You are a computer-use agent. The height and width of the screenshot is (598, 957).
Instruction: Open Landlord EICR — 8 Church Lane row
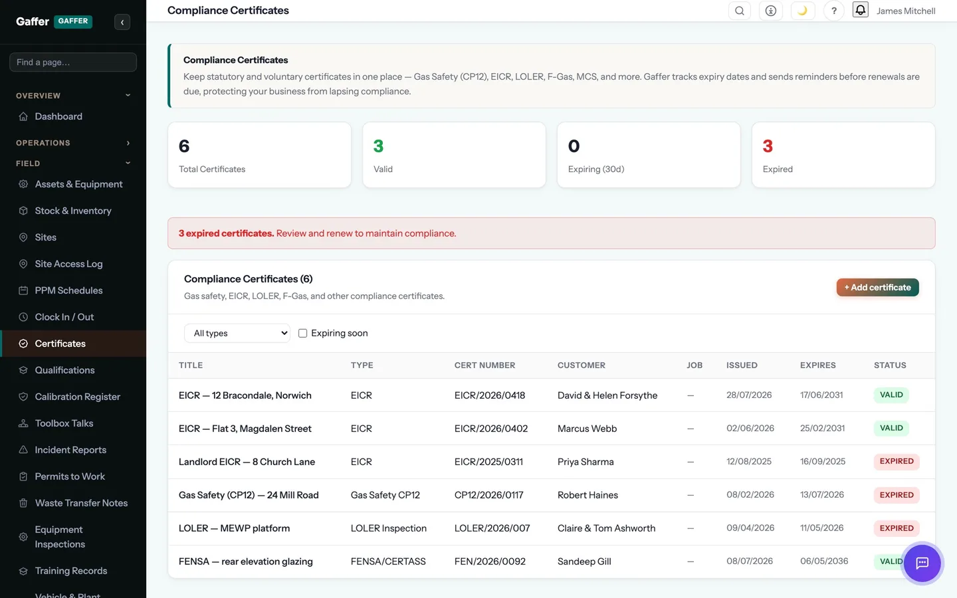551,462
